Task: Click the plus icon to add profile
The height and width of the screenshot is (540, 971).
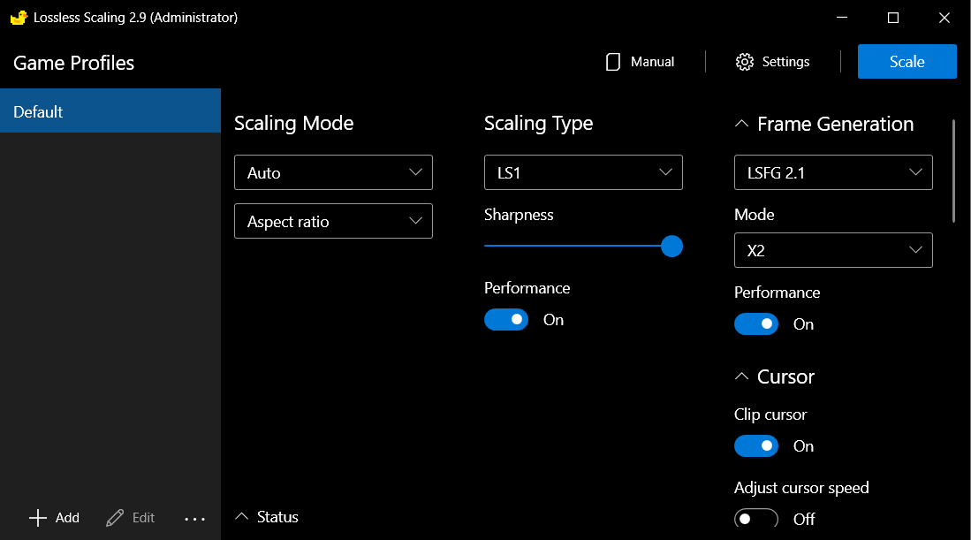Action: [38, 518]
